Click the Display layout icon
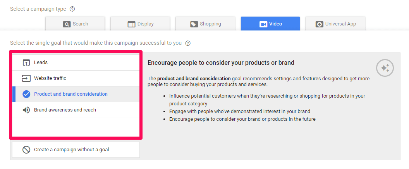Screen dimensions: 409x169 click(131, 24)
